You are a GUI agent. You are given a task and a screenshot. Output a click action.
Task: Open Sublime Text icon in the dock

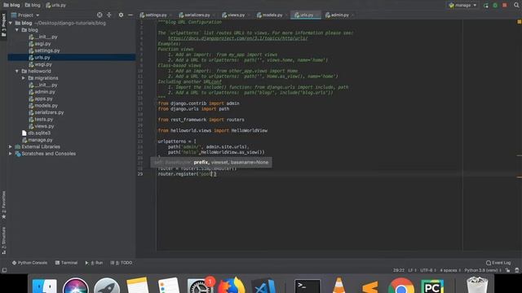click(369, 286)
